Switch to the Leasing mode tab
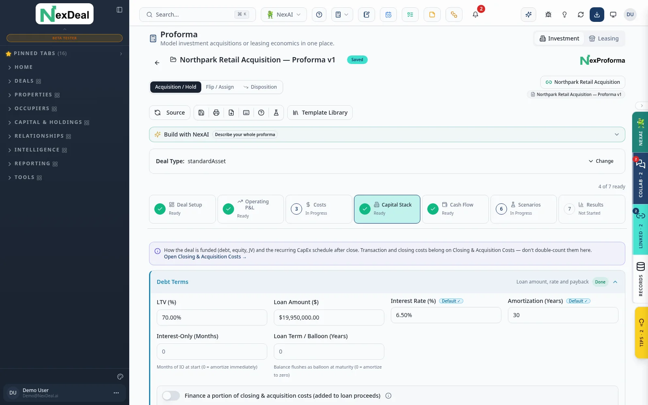This screenshot has width=648, height=405. (604, 38)
